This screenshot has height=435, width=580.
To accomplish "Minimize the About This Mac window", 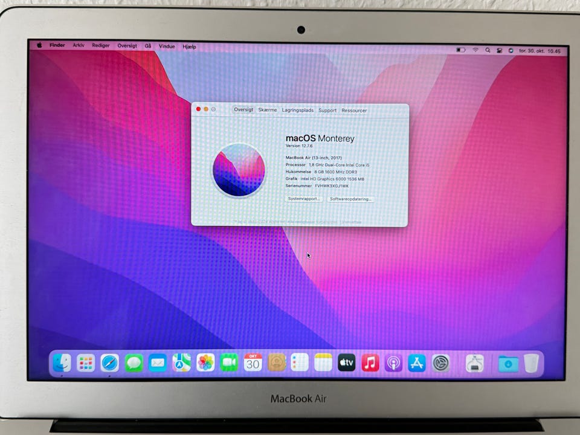I will pos(206,109).
